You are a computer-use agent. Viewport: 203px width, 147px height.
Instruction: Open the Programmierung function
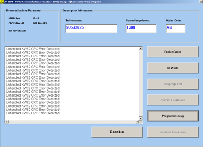point(173,116)
